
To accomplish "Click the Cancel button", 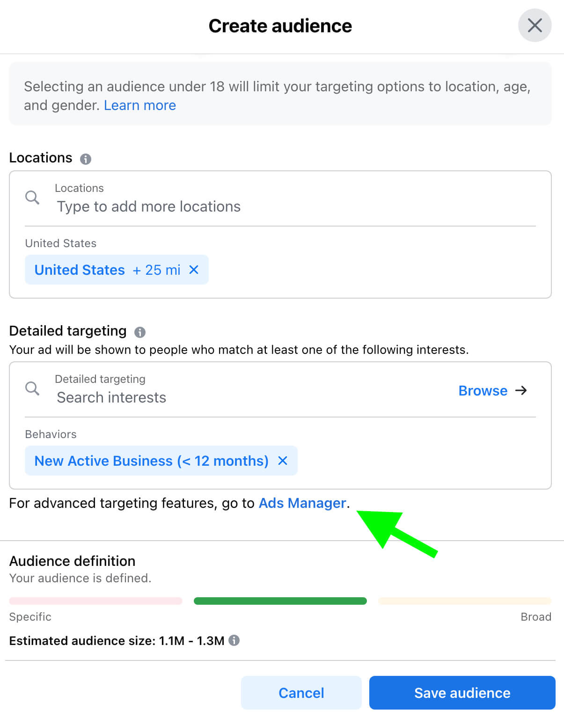I will [301, 693].
